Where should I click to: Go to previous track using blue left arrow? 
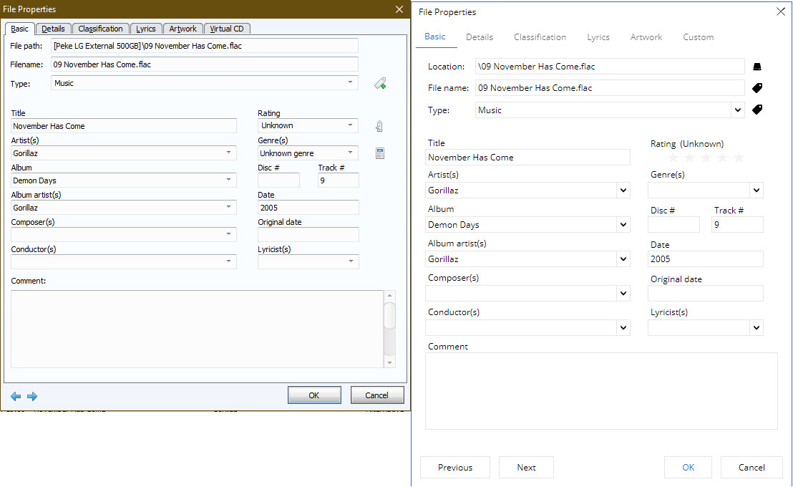pos(16,396)
